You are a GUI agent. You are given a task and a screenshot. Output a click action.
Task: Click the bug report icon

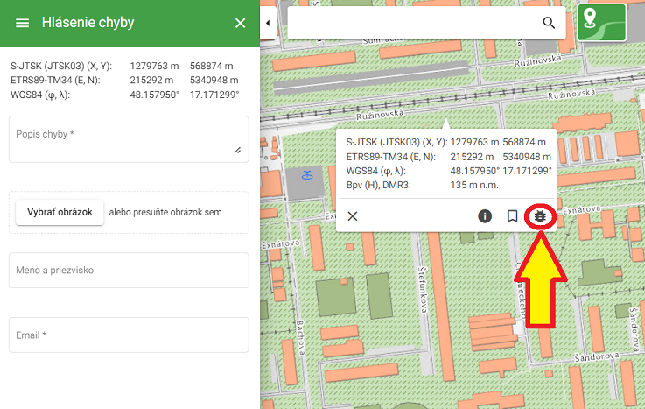pos(541,216)
